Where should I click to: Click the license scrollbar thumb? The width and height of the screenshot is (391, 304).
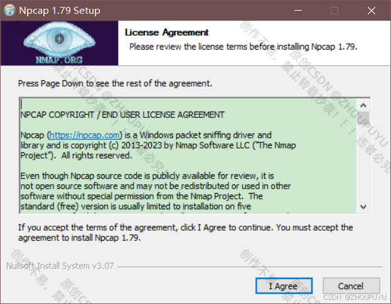point(363,118)
